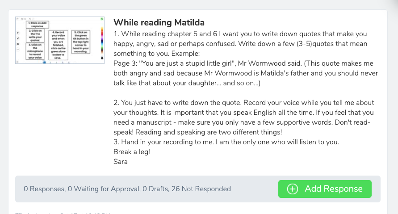Select the black color dot in the thumbnail
Viewport: 398px width, 214px height.
pos(102,58)
